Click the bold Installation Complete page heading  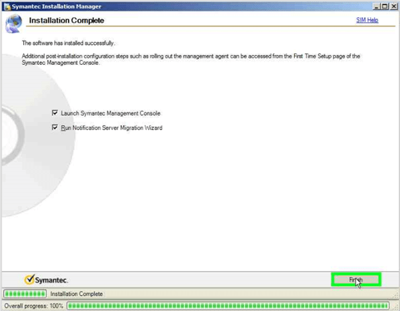[x=66, y=21]
